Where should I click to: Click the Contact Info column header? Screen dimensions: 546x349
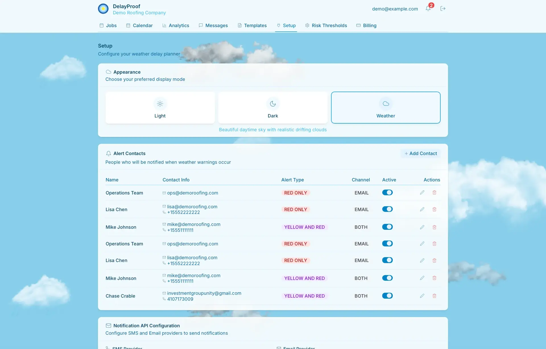point(176,180)
